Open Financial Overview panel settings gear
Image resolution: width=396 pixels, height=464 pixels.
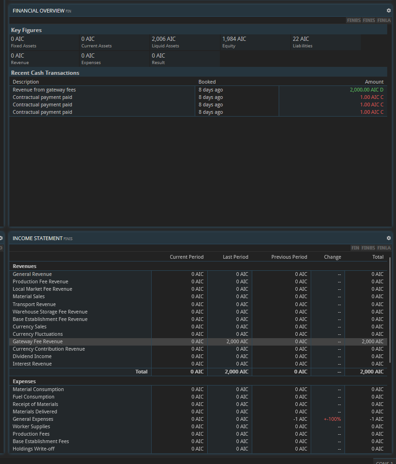click(x=389, y=10)
